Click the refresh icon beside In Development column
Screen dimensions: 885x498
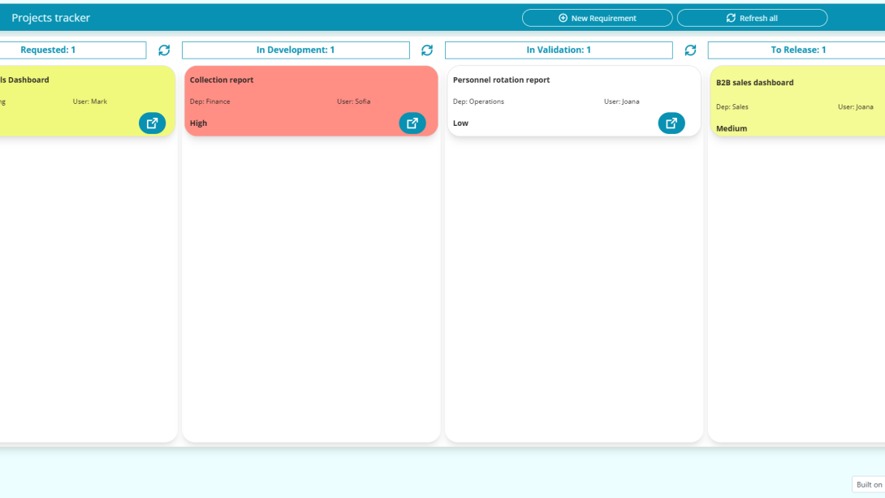click(427, 50)
